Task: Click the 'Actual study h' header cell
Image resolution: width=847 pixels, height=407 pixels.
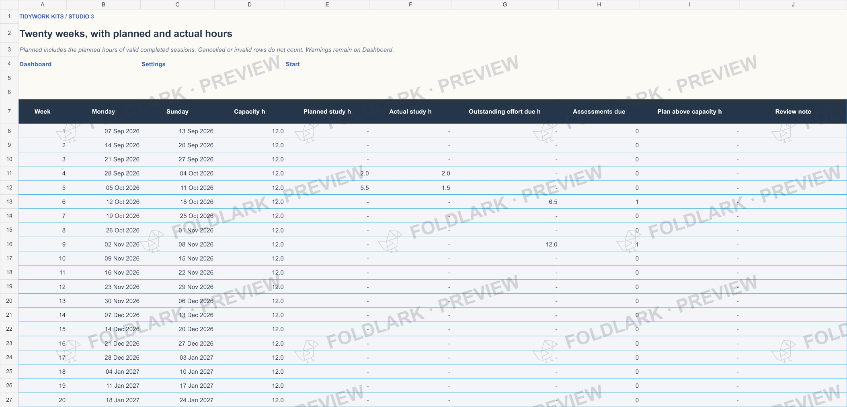Action: click(410, 112)
